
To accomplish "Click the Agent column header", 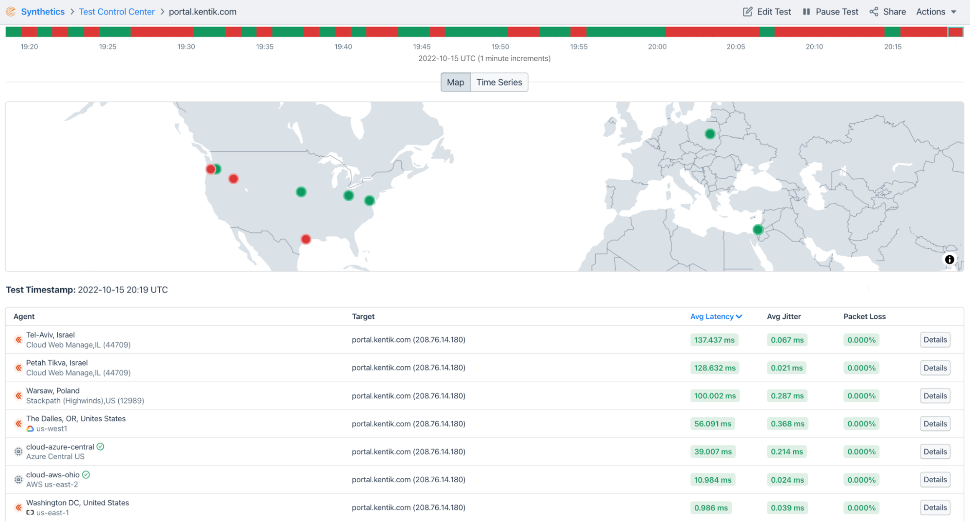I will coord(24,317).
